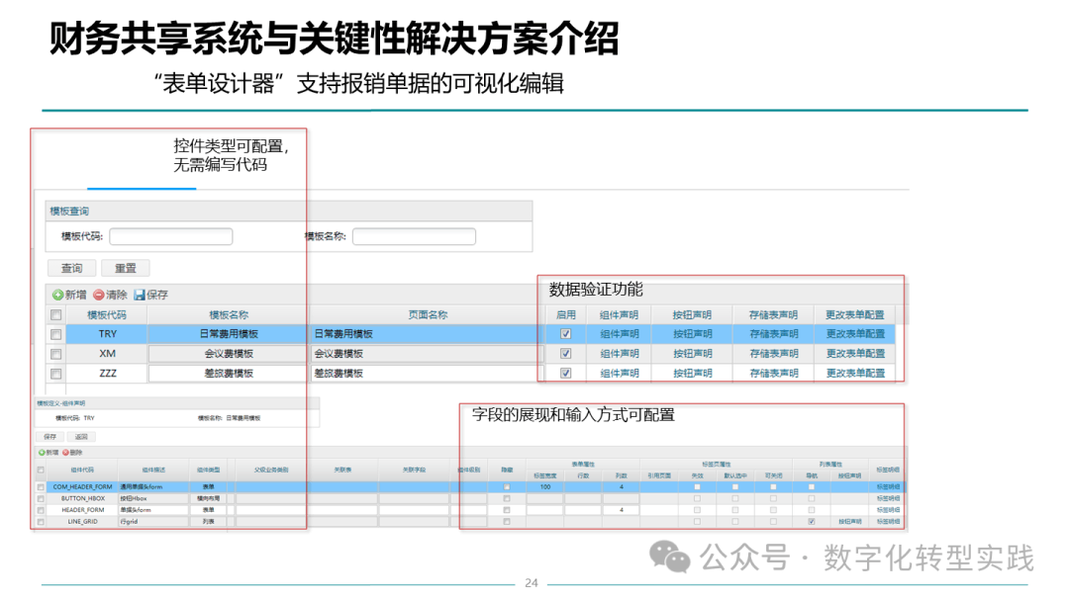Select the 会议费模板 cell in 模板名称 column
The image size is (1069, 601).
pyautogui.click(x=229, y=354)
